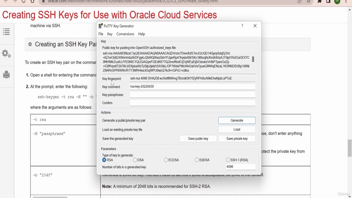This screenshot has width=352, height=198.
Task: Click the question mark help button in PuTTY title bar
Action: pos(242,26)
